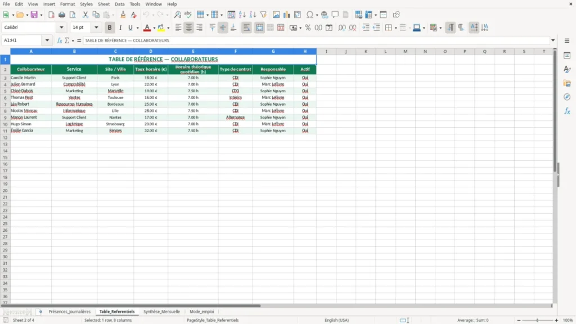Format as percent icon

pyautogui.click(x=308, y=28)
